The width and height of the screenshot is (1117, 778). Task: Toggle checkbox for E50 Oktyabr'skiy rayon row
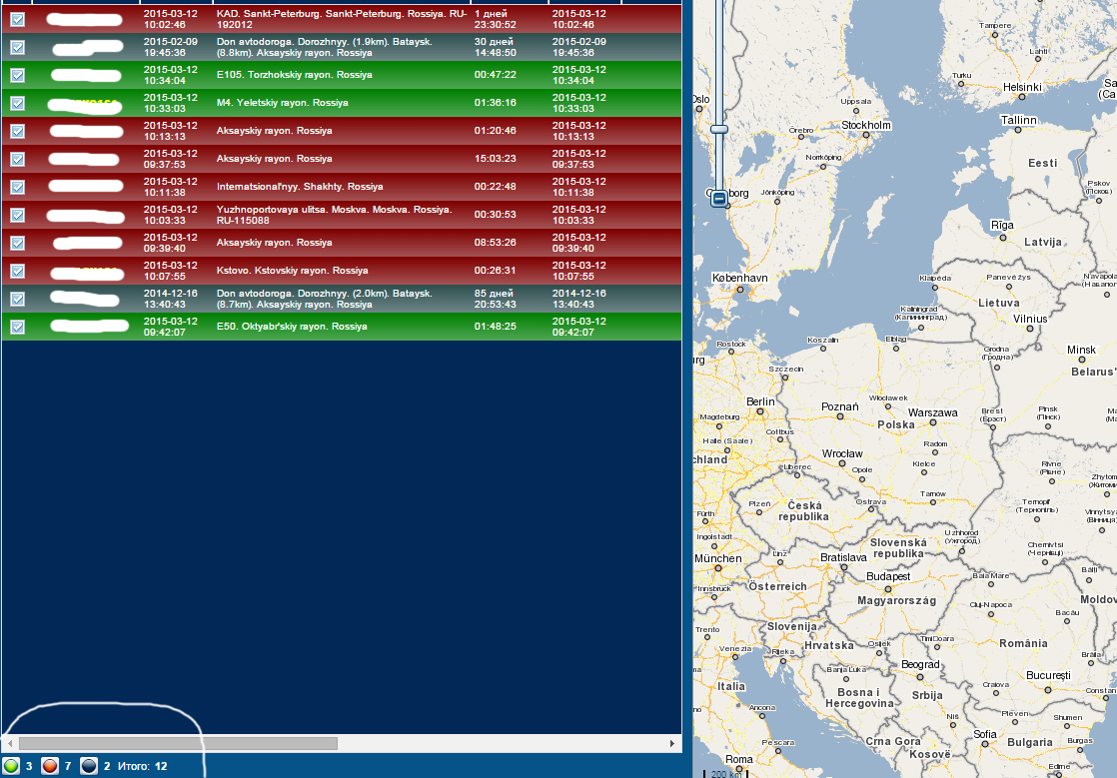coord(17,327)
